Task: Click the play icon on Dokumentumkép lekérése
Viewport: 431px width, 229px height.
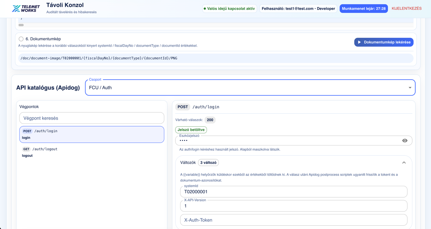Action: 359,42
